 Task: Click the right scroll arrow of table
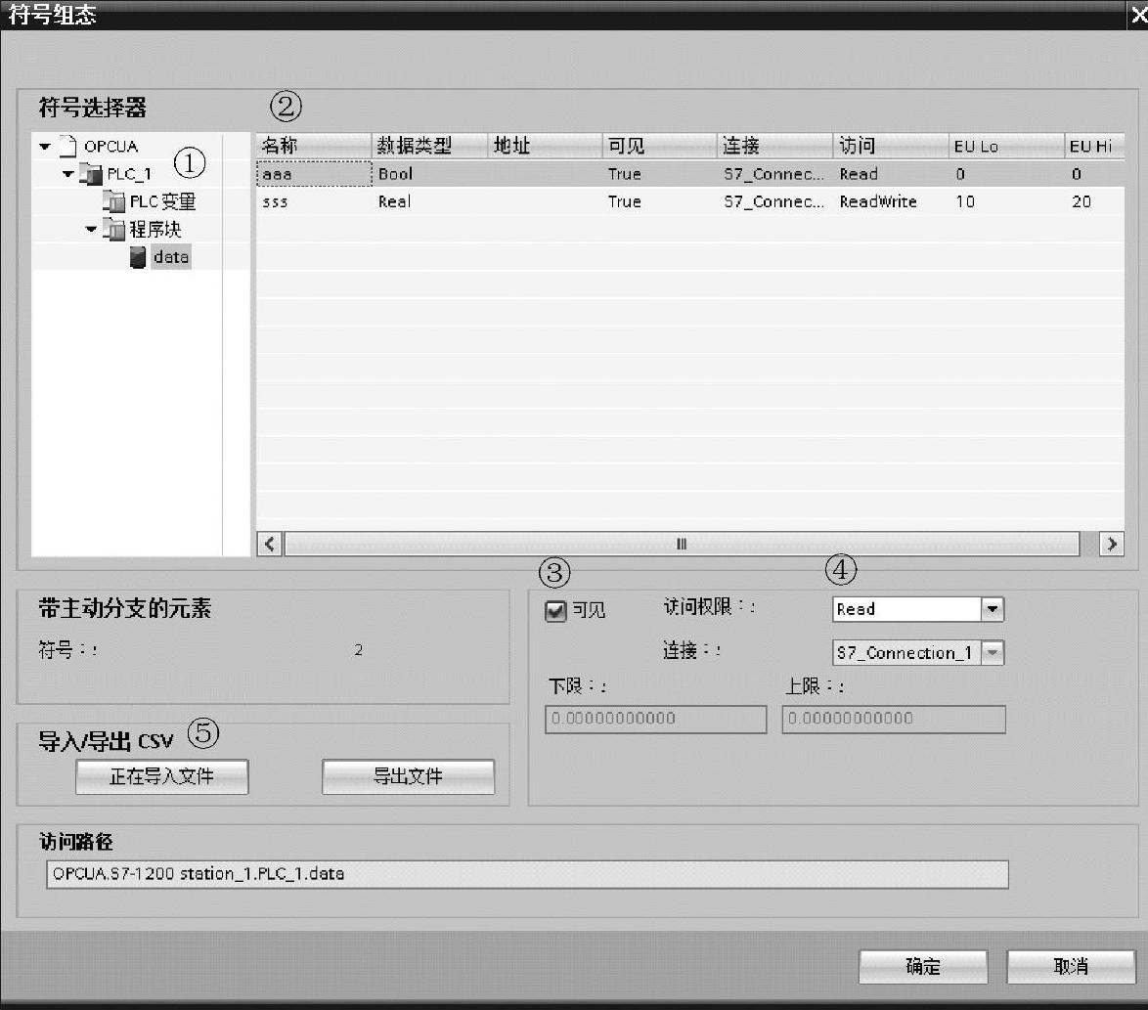pyautogui.click(x=1112, y=544)
